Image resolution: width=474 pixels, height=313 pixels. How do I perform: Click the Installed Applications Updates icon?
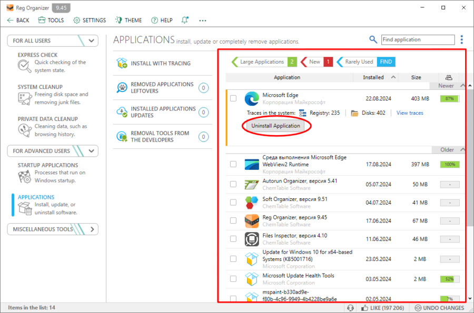[x=122, y=112]
